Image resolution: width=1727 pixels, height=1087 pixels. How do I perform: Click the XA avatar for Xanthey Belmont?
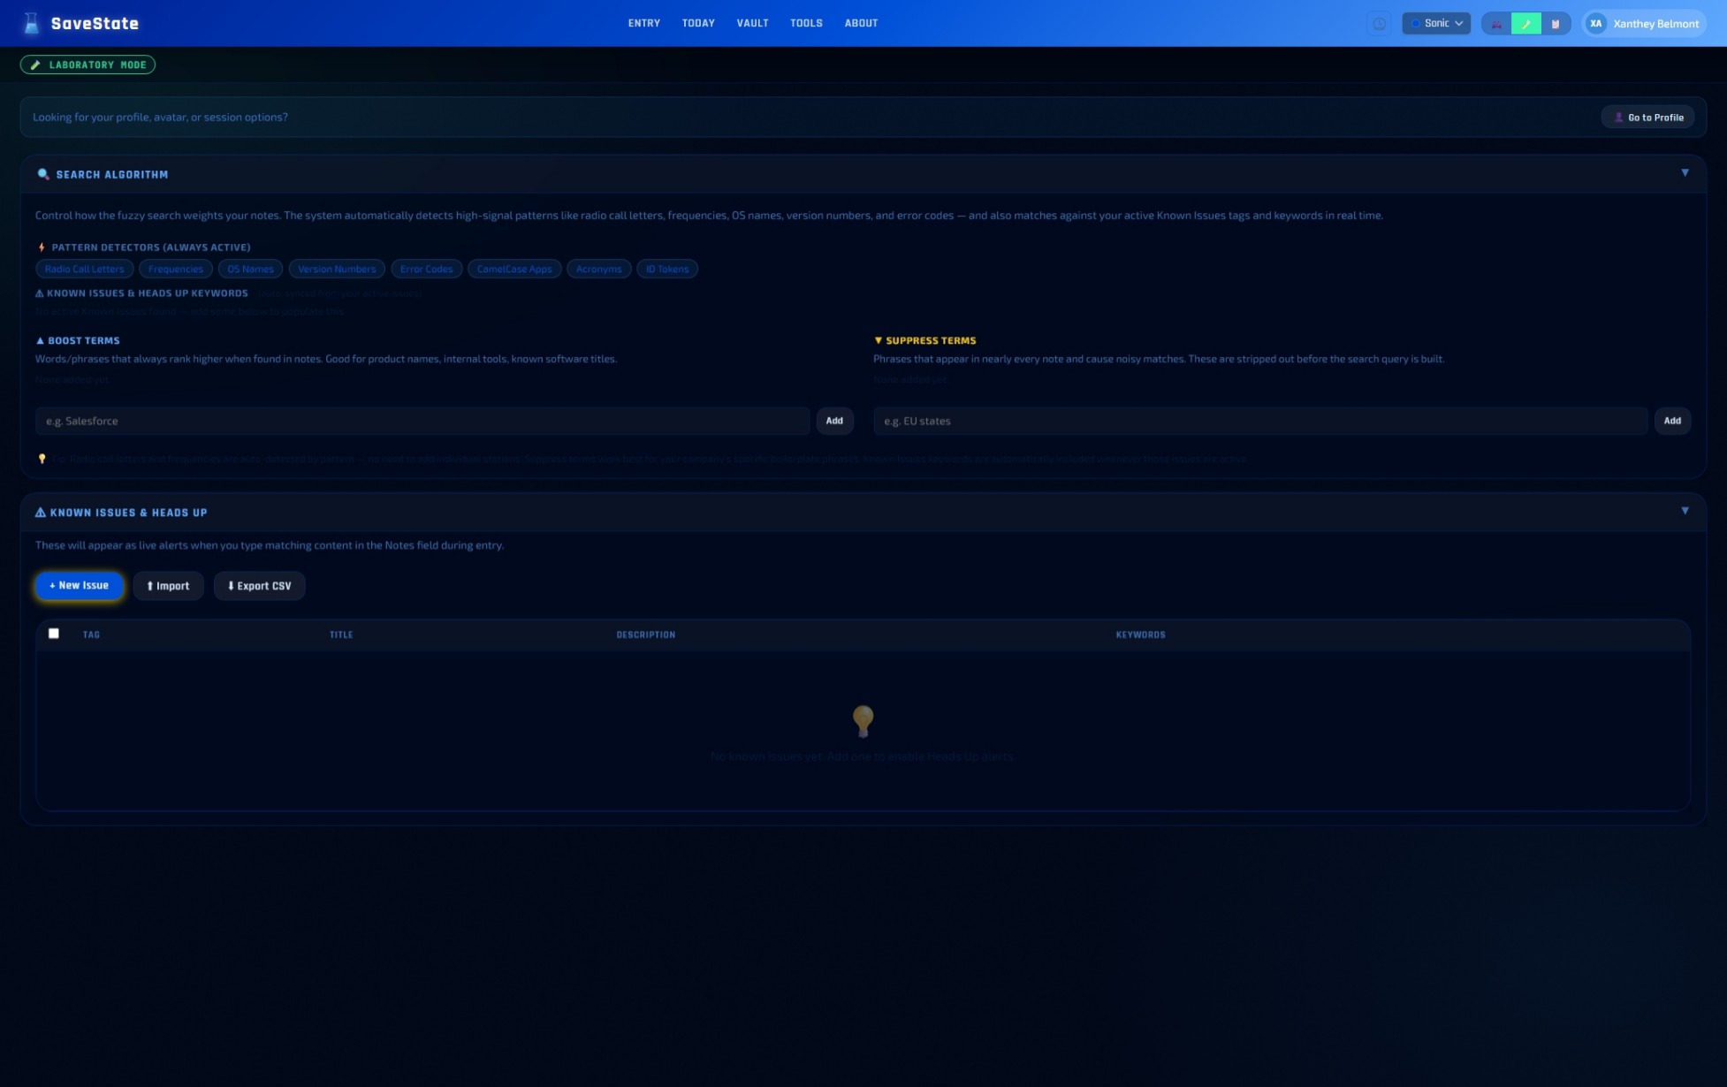[1597, 23]
